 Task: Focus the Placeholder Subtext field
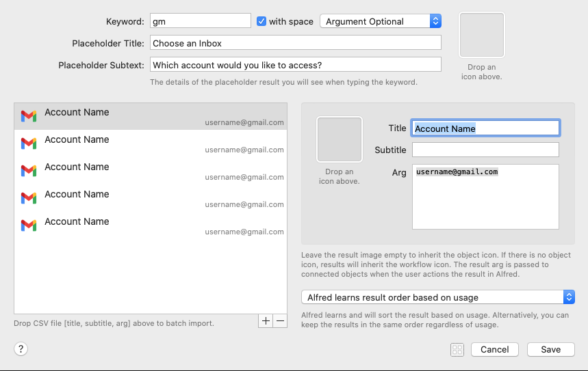(x=295, y=65)
